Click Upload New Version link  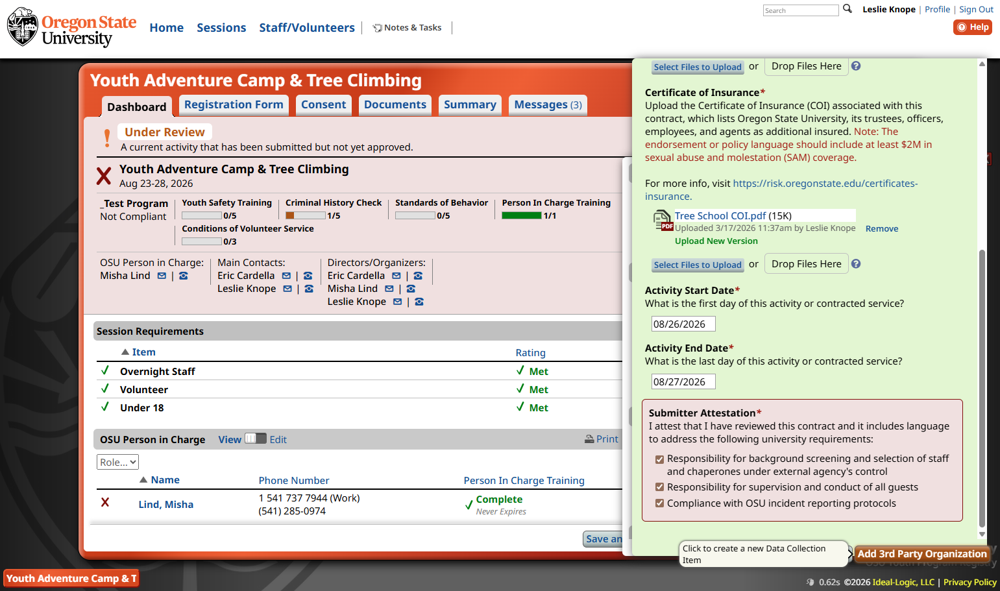click(716, 241)
